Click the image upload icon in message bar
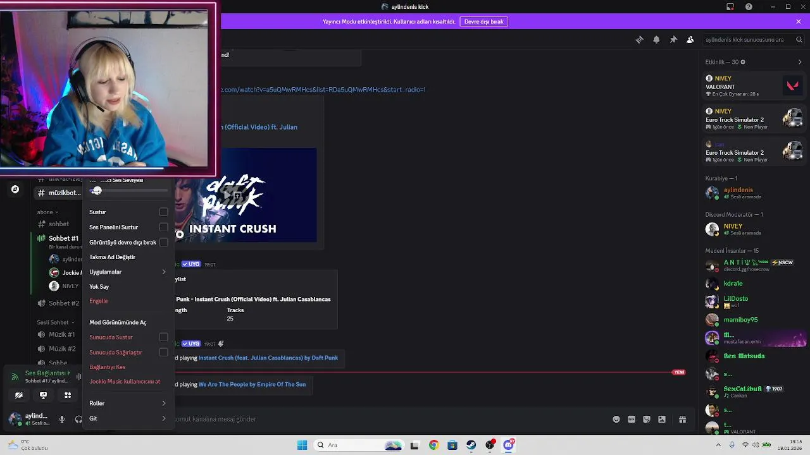The width and height of the screenshot is (810, 455). (662, 419)
